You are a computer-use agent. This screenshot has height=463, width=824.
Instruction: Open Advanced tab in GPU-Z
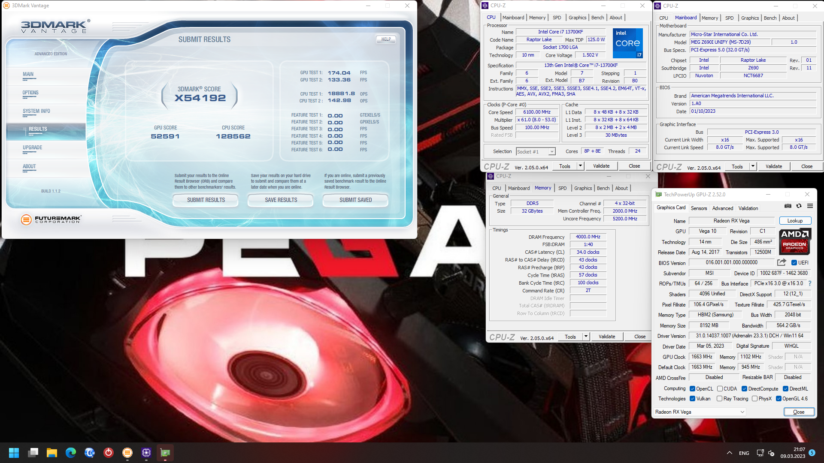point(723,208)
